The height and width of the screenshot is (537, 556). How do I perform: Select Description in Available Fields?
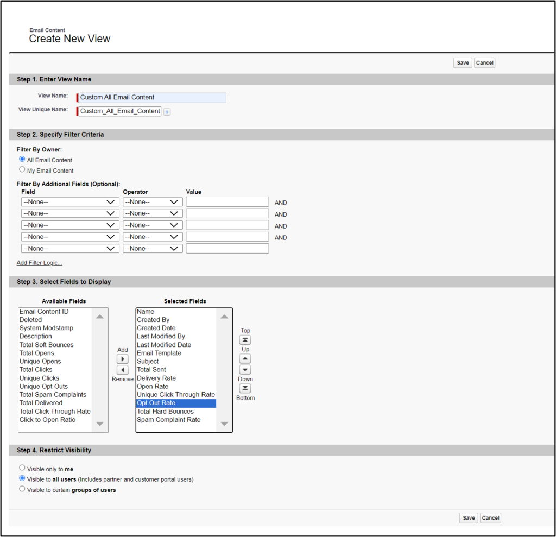tap(55, 336)
